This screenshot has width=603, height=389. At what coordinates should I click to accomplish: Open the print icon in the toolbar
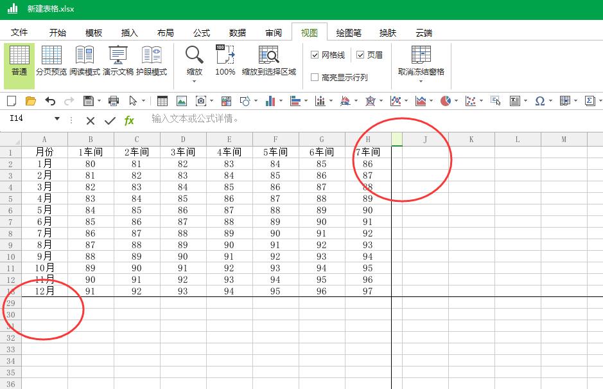tap(113, 101)
